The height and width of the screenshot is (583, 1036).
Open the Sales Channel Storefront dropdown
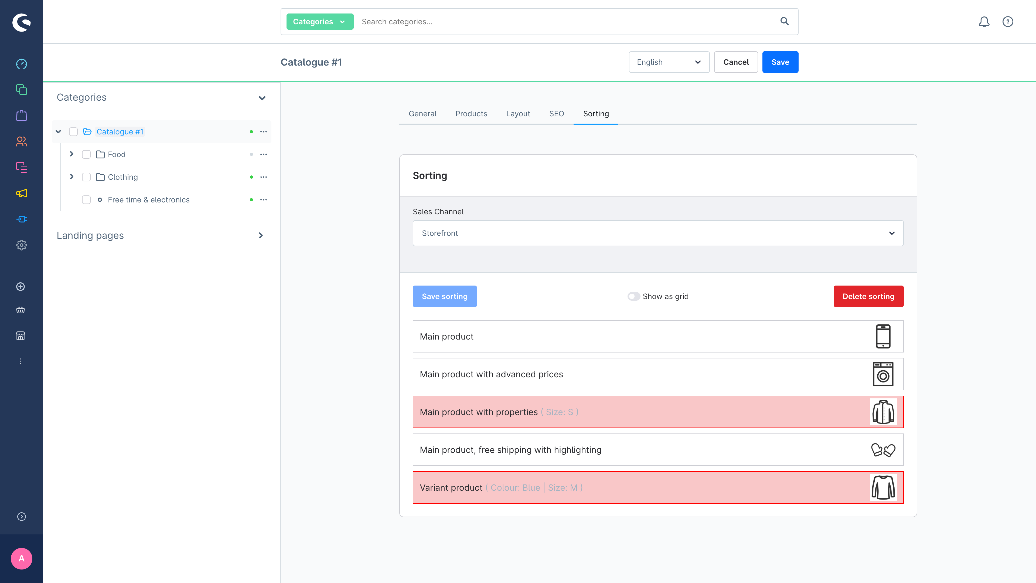pyautogui.click(x=658, y=233)
